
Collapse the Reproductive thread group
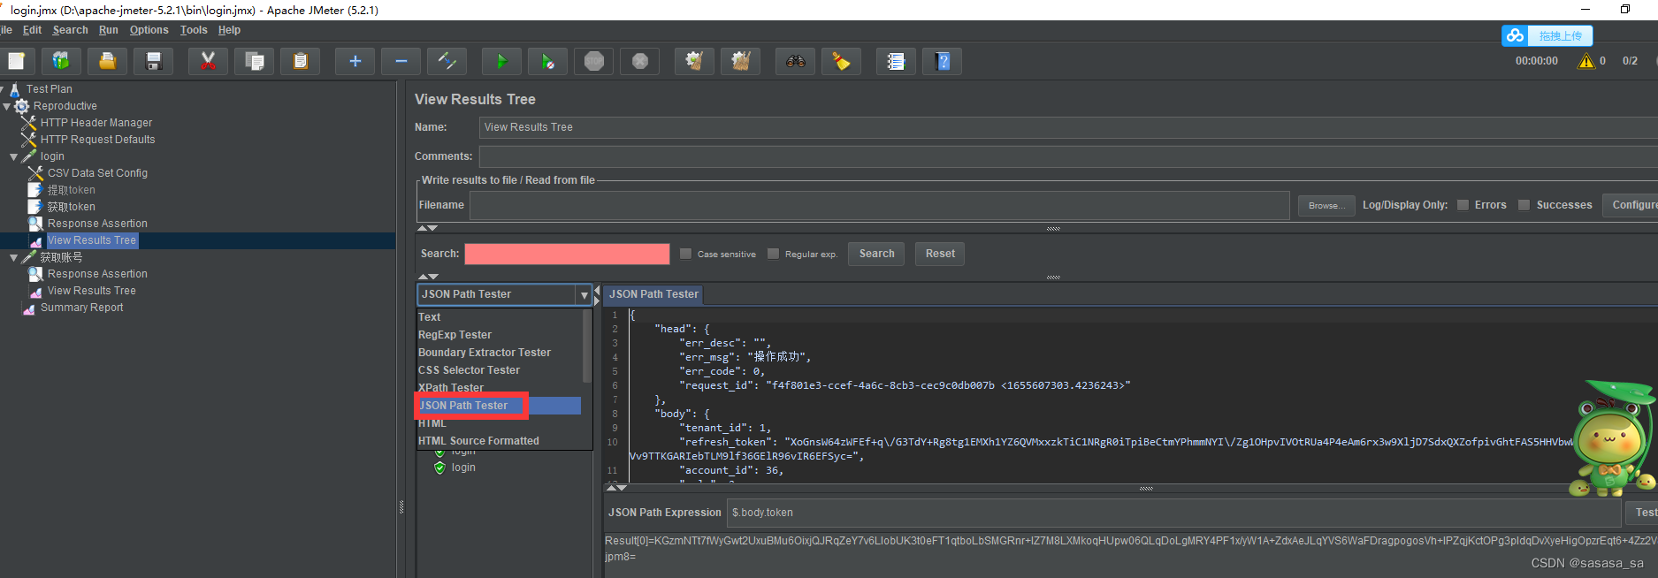tap(7, 106)
